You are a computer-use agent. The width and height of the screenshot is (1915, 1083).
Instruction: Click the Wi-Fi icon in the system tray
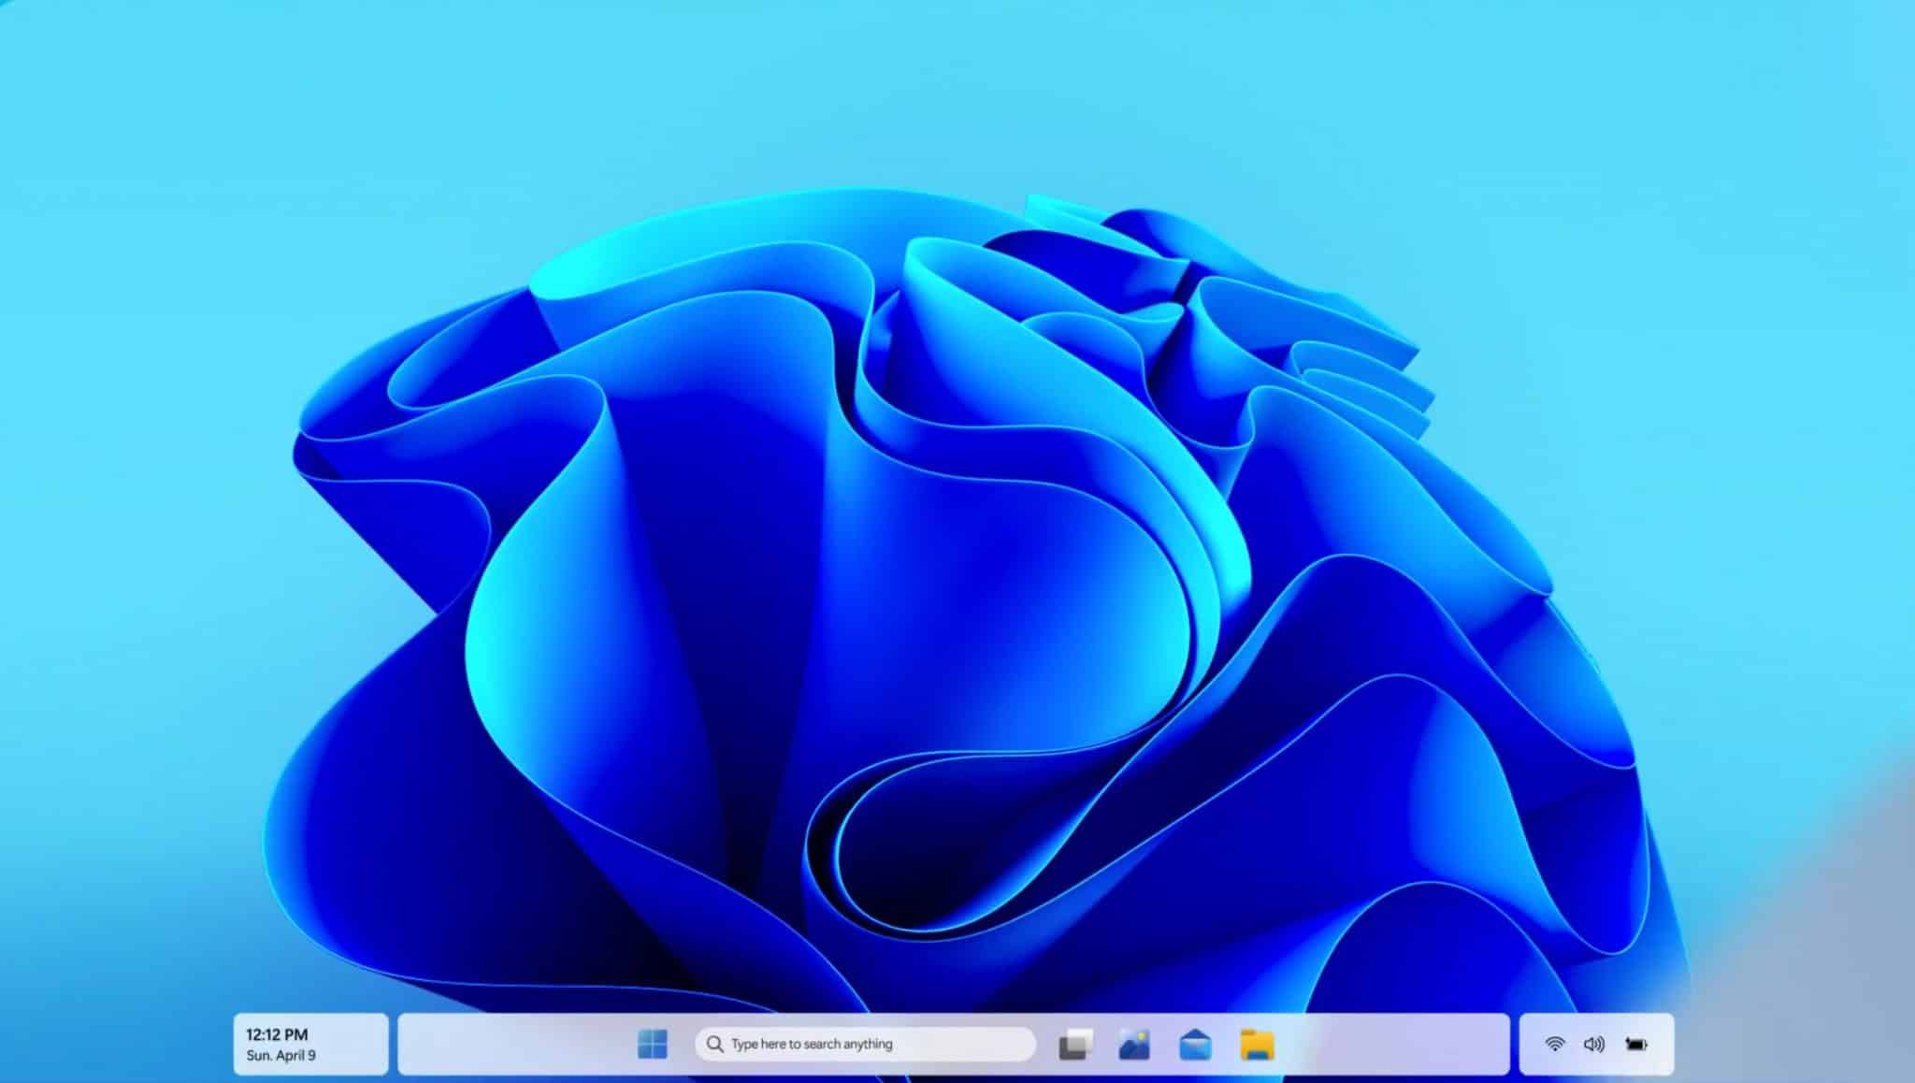tap(1554, 1045)
